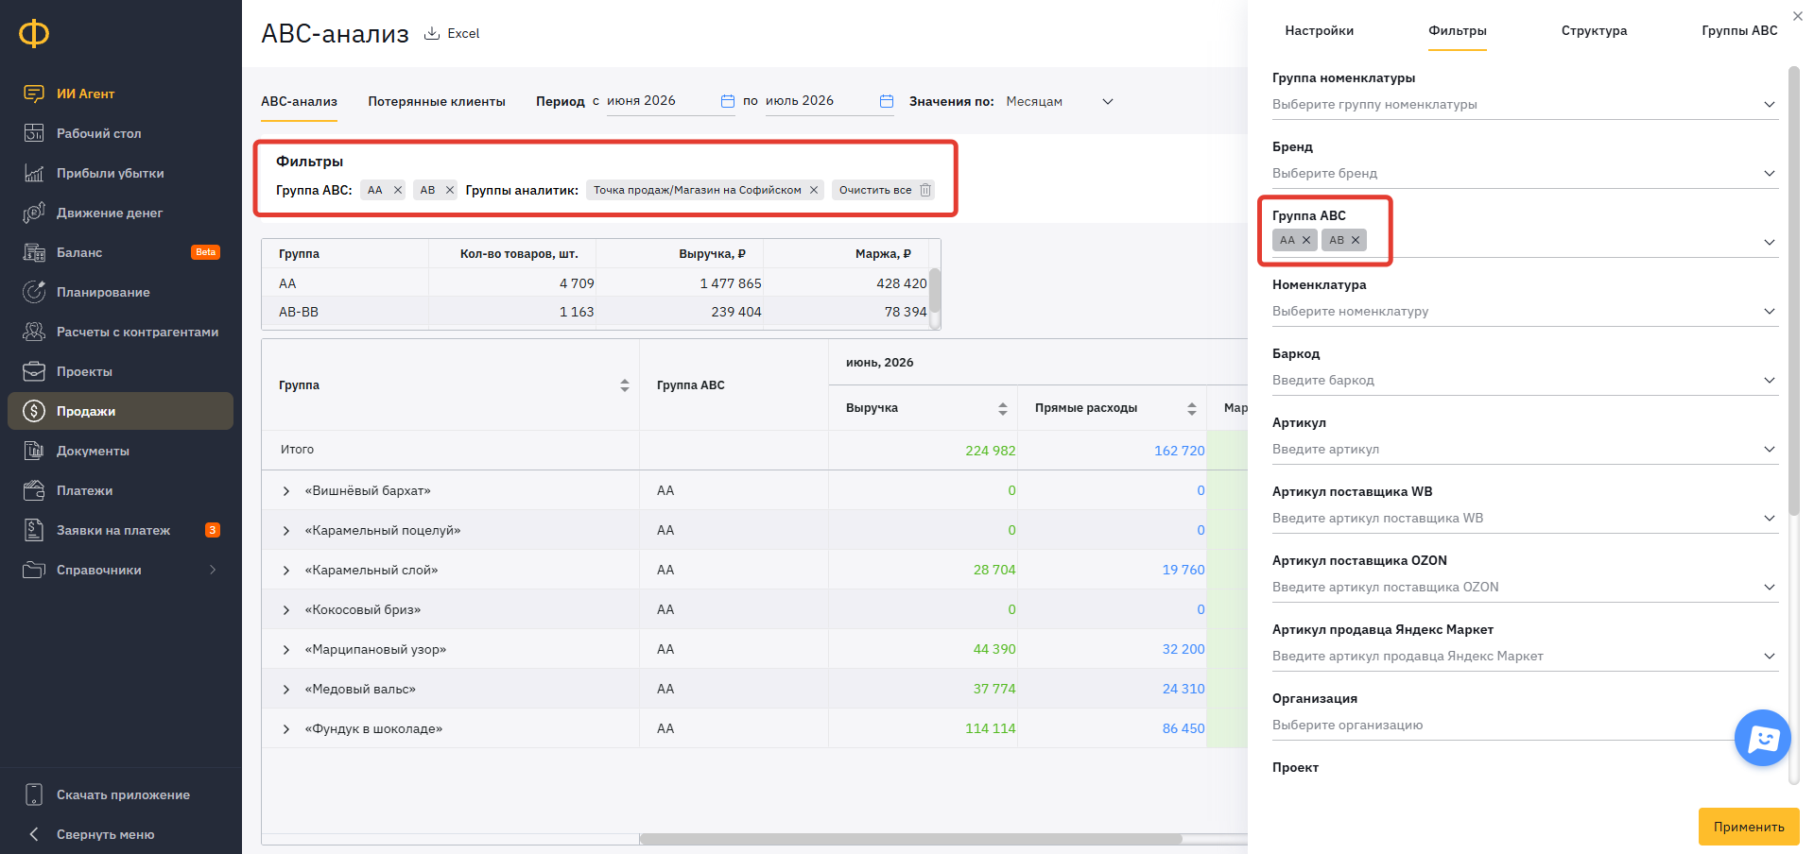Viewport: 1814px width, 854px height.
Task: Click the summary table vertical scrollbar
Action: tap(935, 290)
